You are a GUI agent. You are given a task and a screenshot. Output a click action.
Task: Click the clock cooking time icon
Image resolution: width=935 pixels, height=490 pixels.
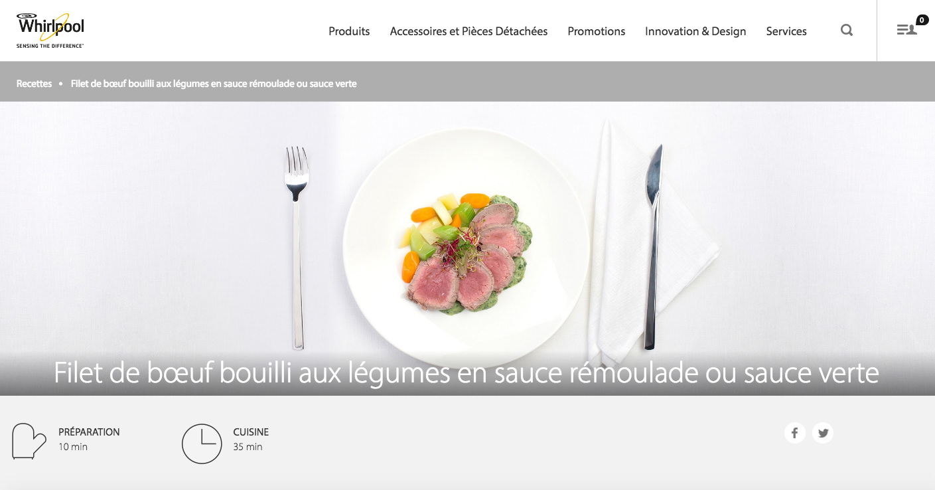(202, 444)
